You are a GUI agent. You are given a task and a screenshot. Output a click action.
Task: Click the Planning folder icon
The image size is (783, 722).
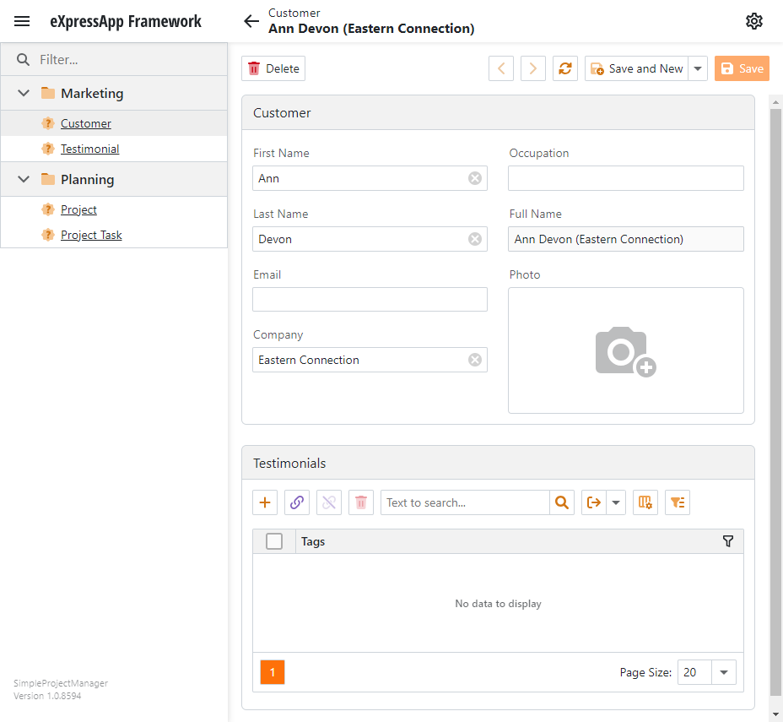(48, 179)
